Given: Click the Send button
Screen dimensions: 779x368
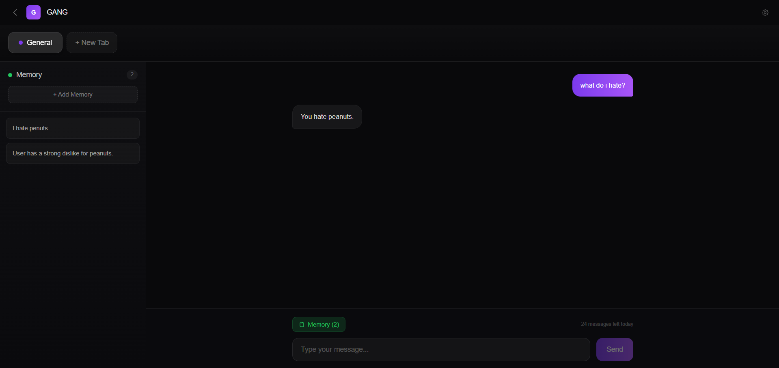Looking at the screenshot, I should (615, 349).
